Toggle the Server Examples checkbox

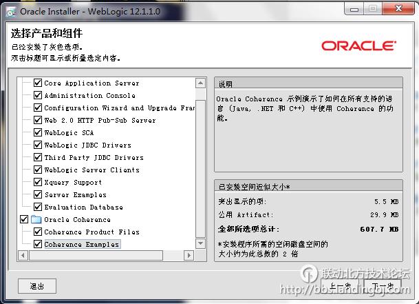pos(38,194)
